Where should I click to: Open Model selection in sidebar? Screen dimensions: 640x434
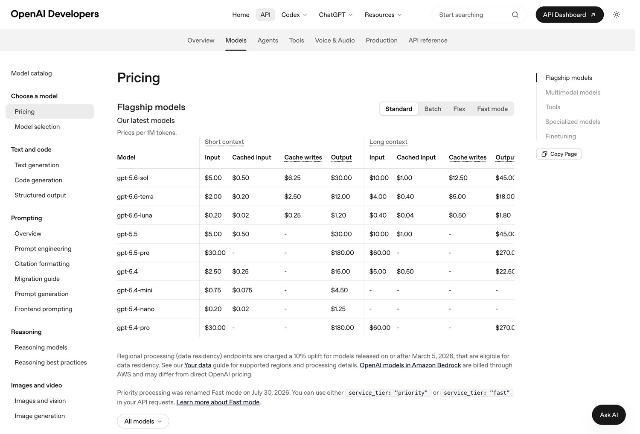(x=37, y=127)
